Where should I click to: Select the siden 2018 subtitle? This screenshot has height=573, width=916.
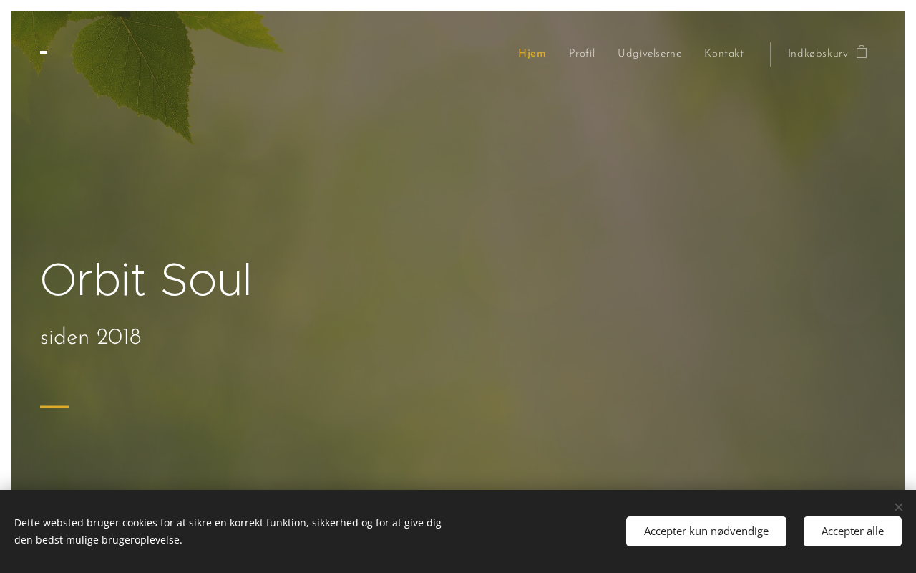click(91, 337)
